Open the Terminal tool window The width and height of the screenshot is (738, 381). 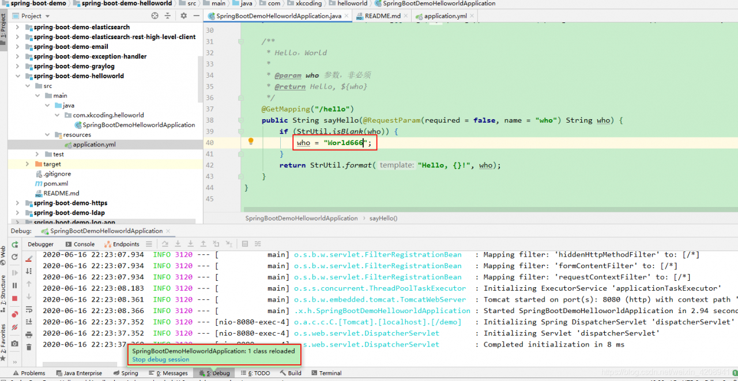click(x=326, y=373)
